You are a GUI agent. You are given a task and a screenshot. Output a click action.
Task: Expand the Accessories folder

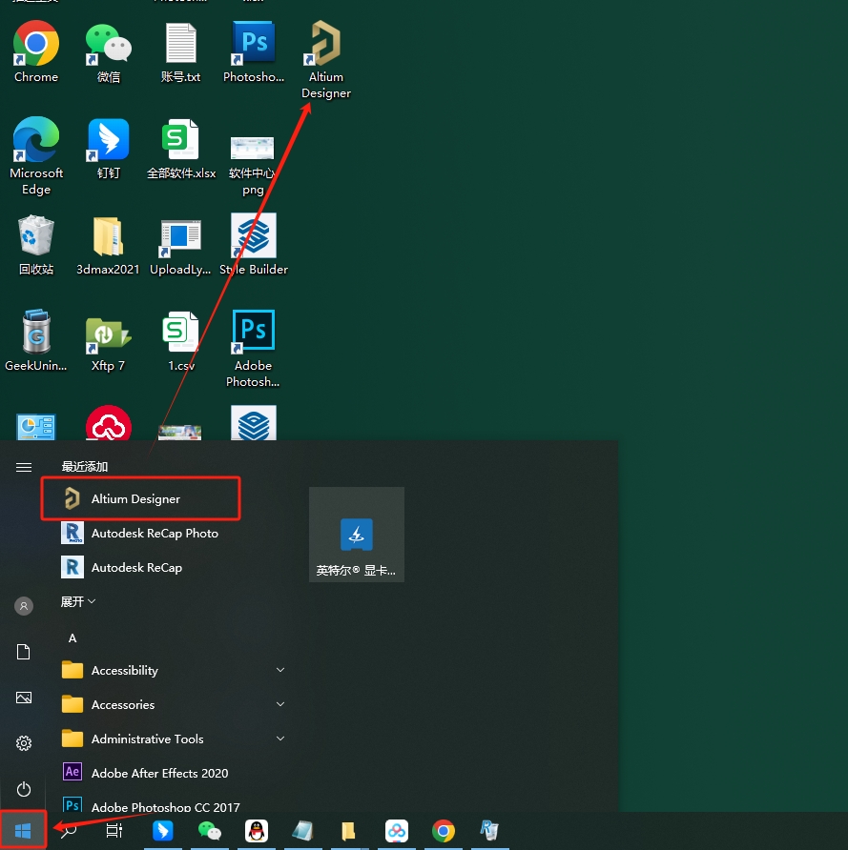click(174, 704)
